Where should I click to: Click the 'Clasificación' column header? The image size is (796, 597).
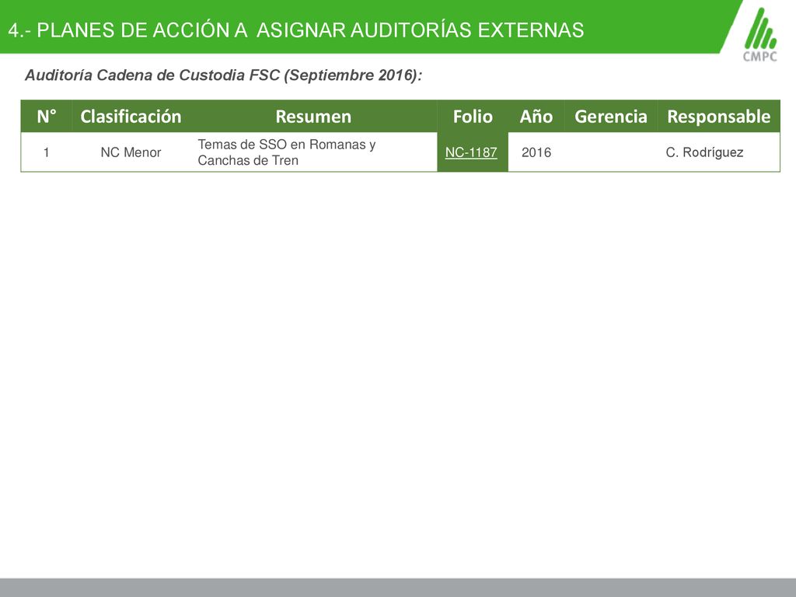point(131,117)
